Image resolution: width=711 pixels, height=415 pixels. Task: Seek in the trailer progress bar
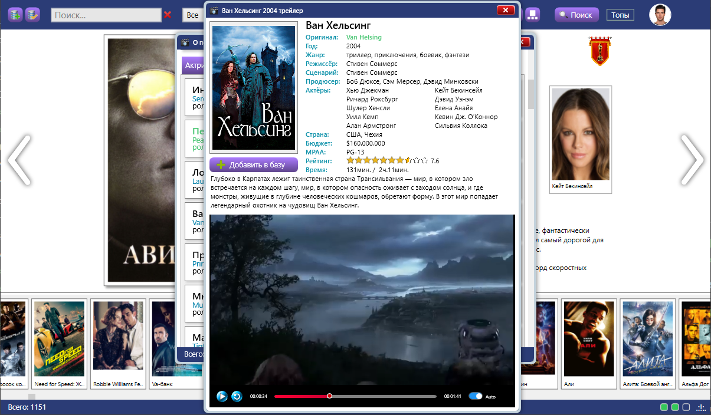tap(355, 396)
